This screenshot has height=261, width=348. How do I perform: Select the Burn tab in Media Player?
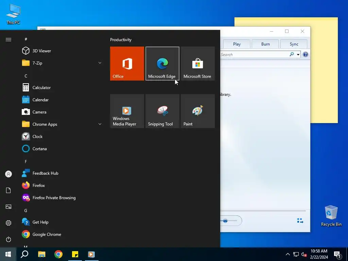tap(265, 44)
